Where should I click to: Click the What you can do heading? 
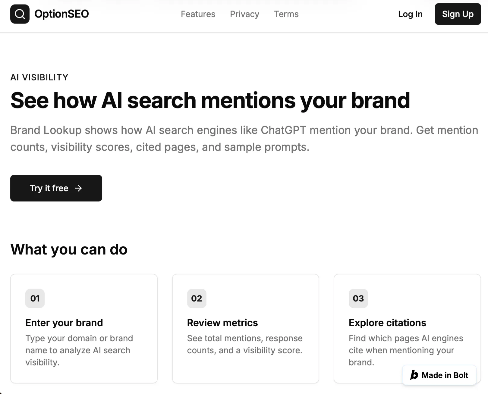(x=69, y=249)
